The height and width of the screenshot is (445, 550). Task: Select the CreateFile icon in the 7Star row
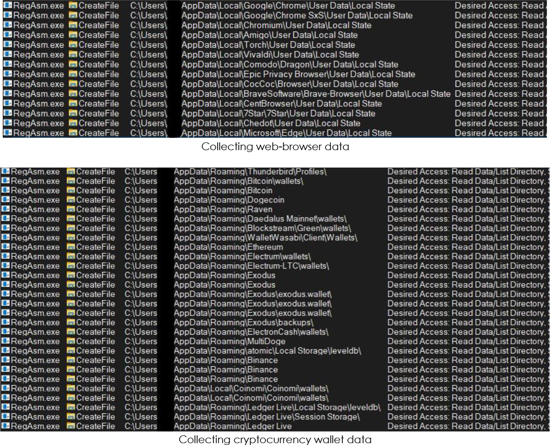point(73,114)
